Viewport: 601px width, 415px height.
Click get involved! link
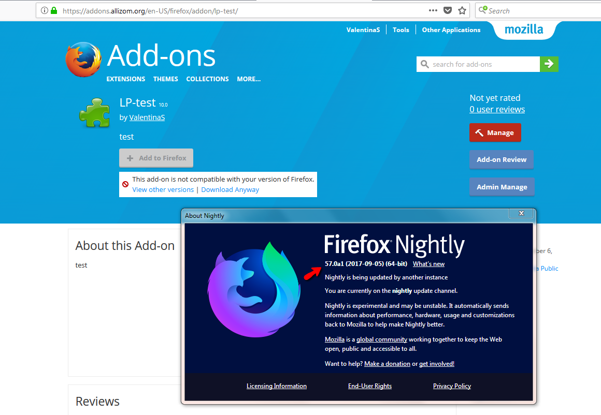[437, 364]
